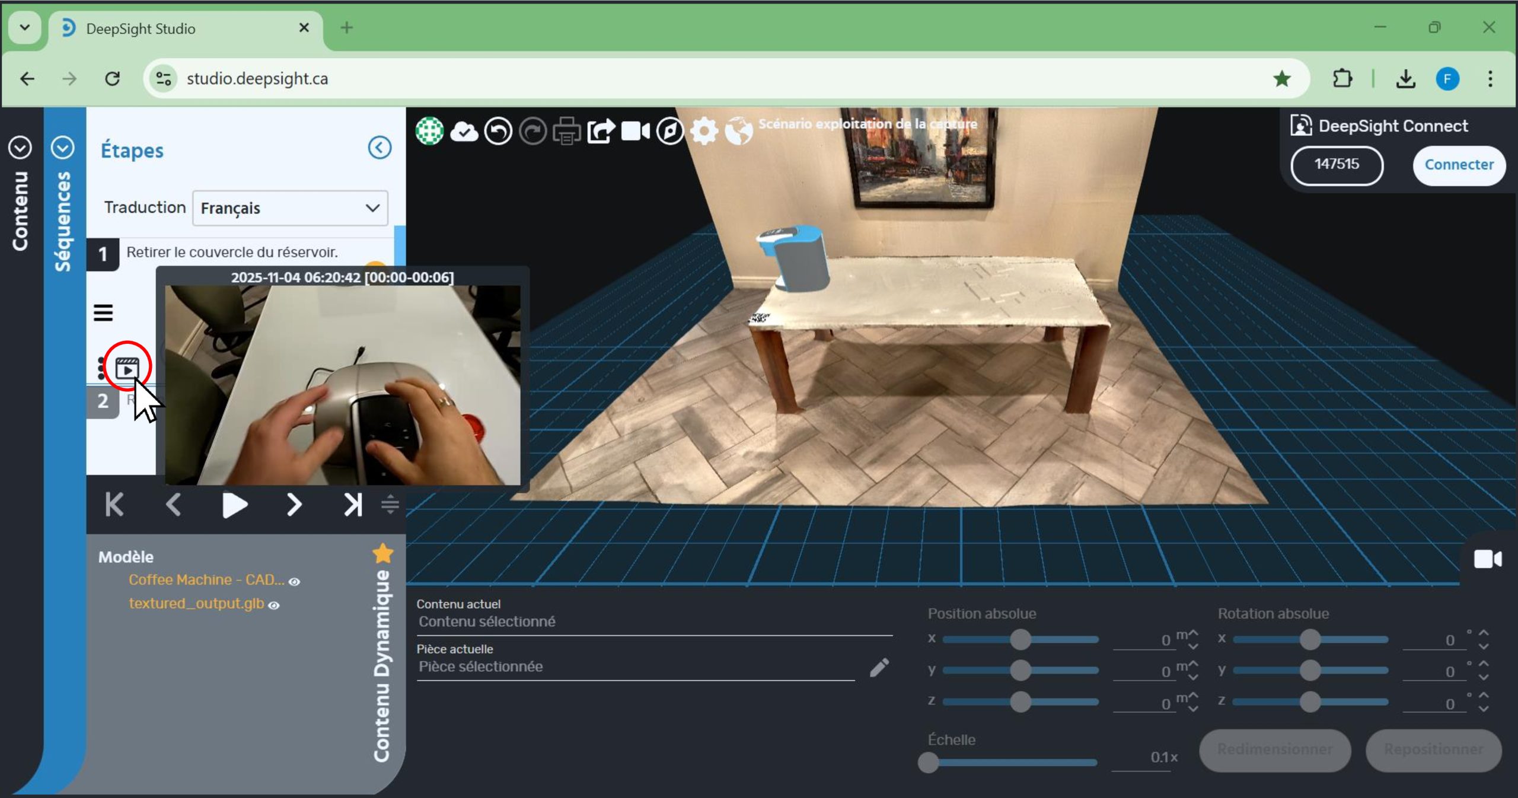Click the share export icon

[x=601, y=131]
